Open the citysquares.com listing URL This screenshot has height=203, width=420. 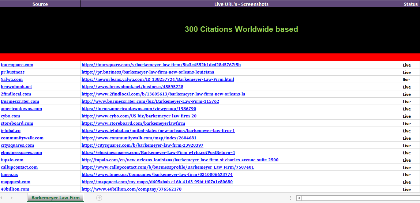pyautogui.click(x=142, y=145)
